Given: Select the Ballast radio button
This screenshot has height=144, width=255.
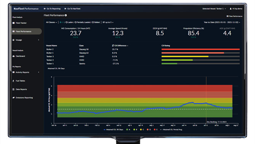Looking at the screenshot, I should coord(93,22).
